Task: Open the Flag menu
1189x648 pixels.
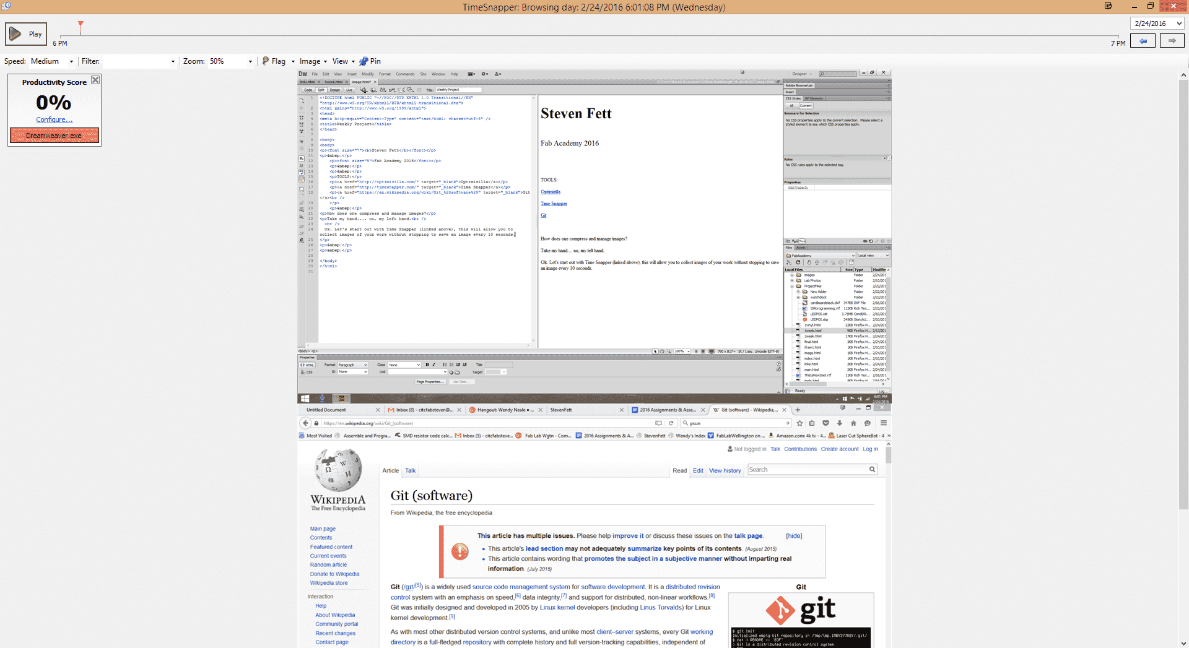Action: pos(278,61)
